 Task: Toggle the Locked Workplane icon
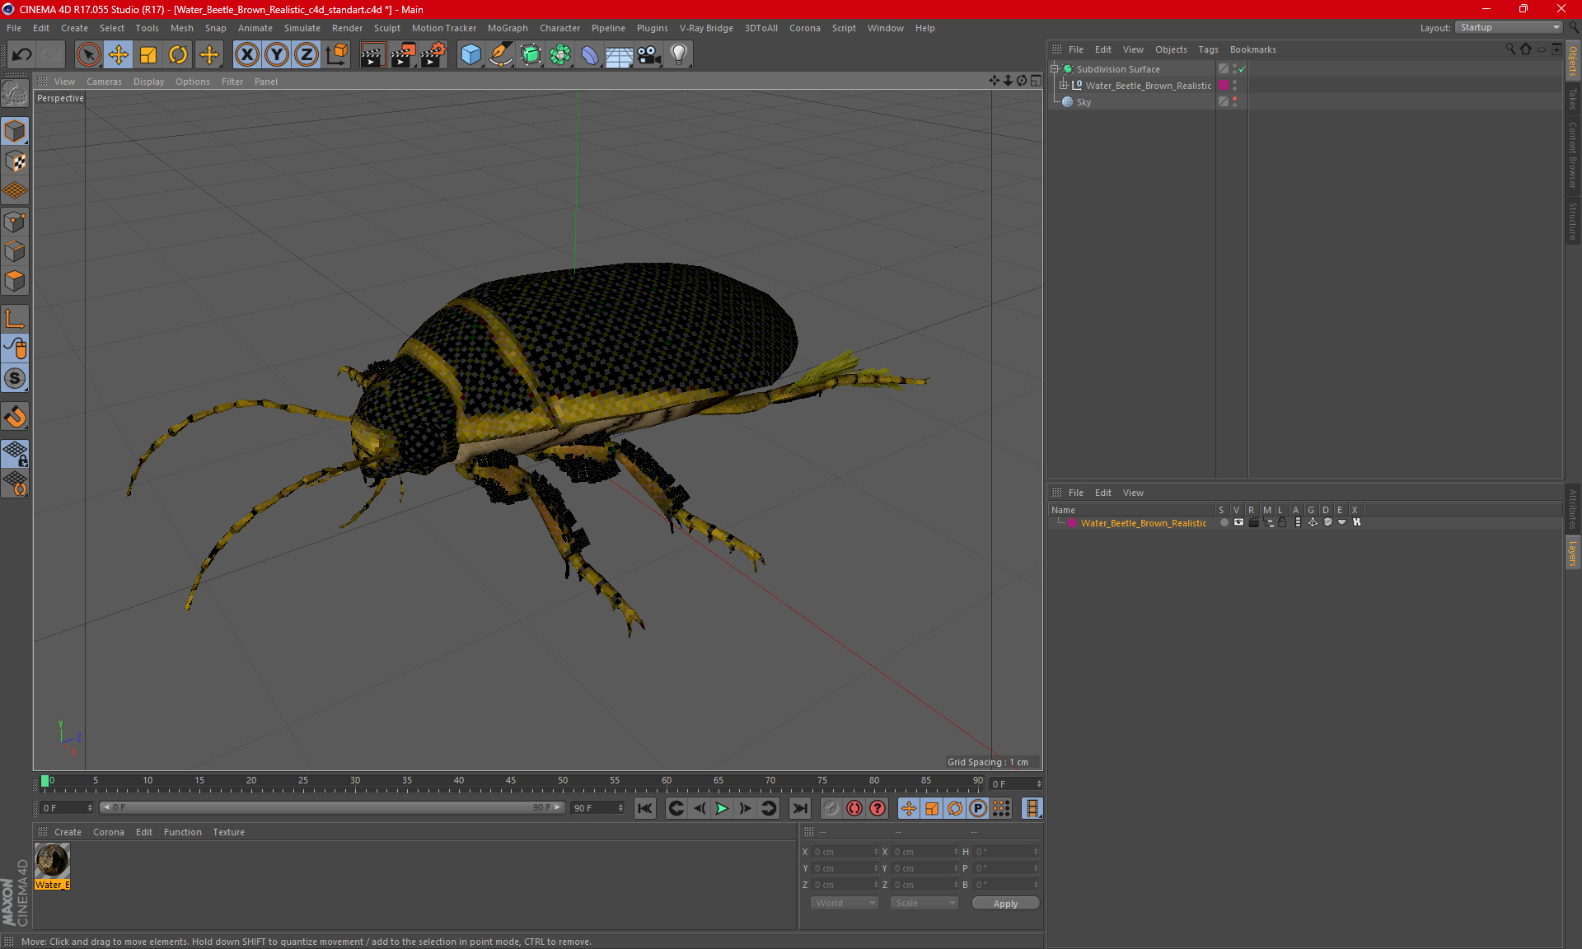point(15,453)
